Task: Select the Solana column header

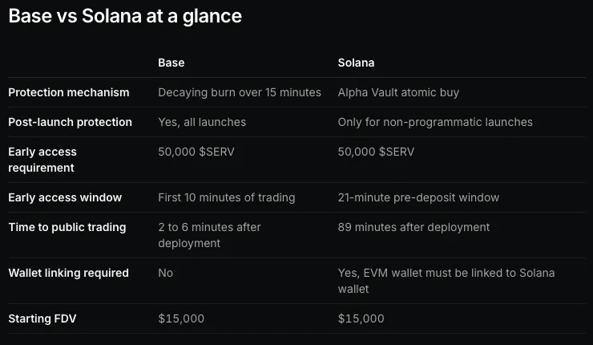Action: [x=356, y=63]
